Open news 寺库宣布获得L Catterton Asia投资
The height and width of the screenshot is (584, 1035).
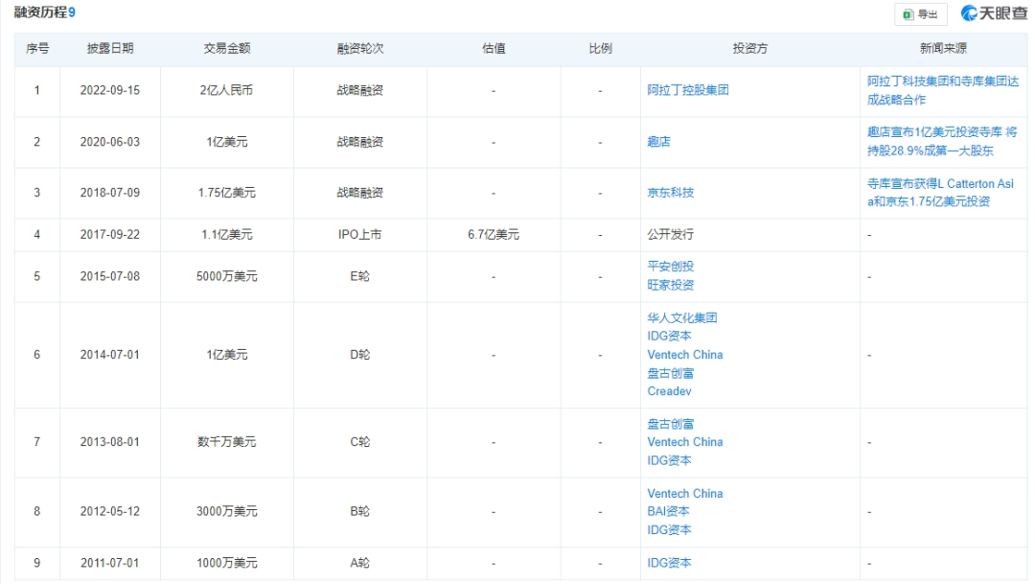click(940, 192)
